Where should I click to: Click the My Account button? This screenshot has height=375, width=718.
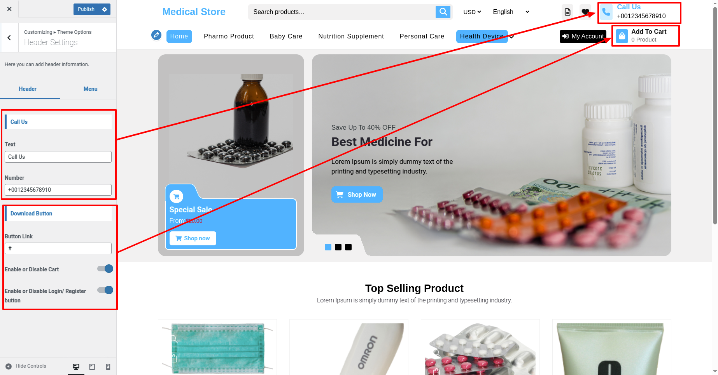click(583, 36)
